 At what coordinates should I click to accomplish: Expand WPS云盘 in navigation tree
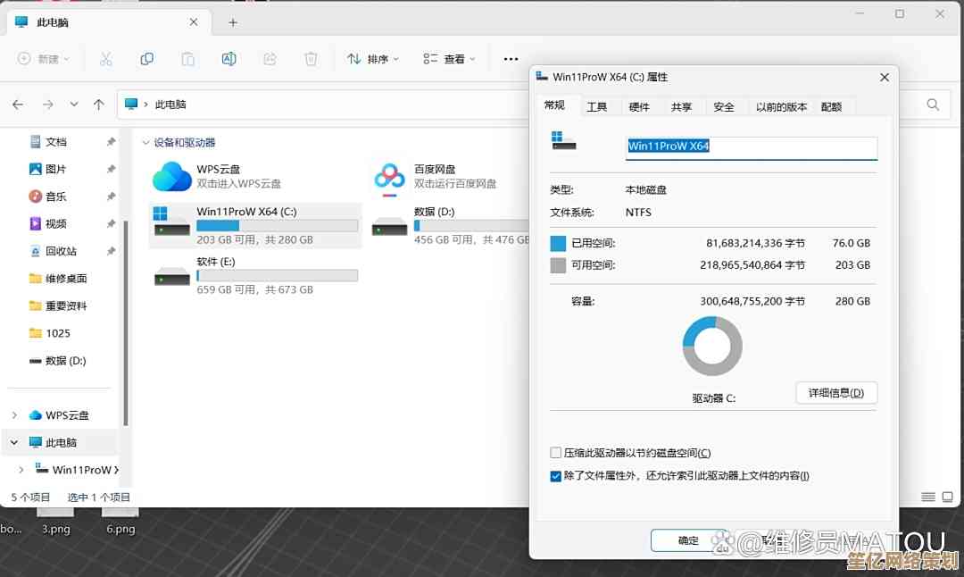click(14, 415)
